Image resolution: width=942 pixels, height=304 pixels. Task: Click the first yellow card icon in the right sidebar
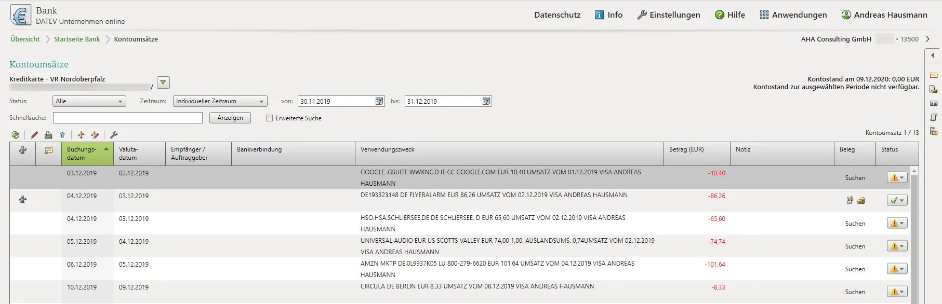pos(934,76)
